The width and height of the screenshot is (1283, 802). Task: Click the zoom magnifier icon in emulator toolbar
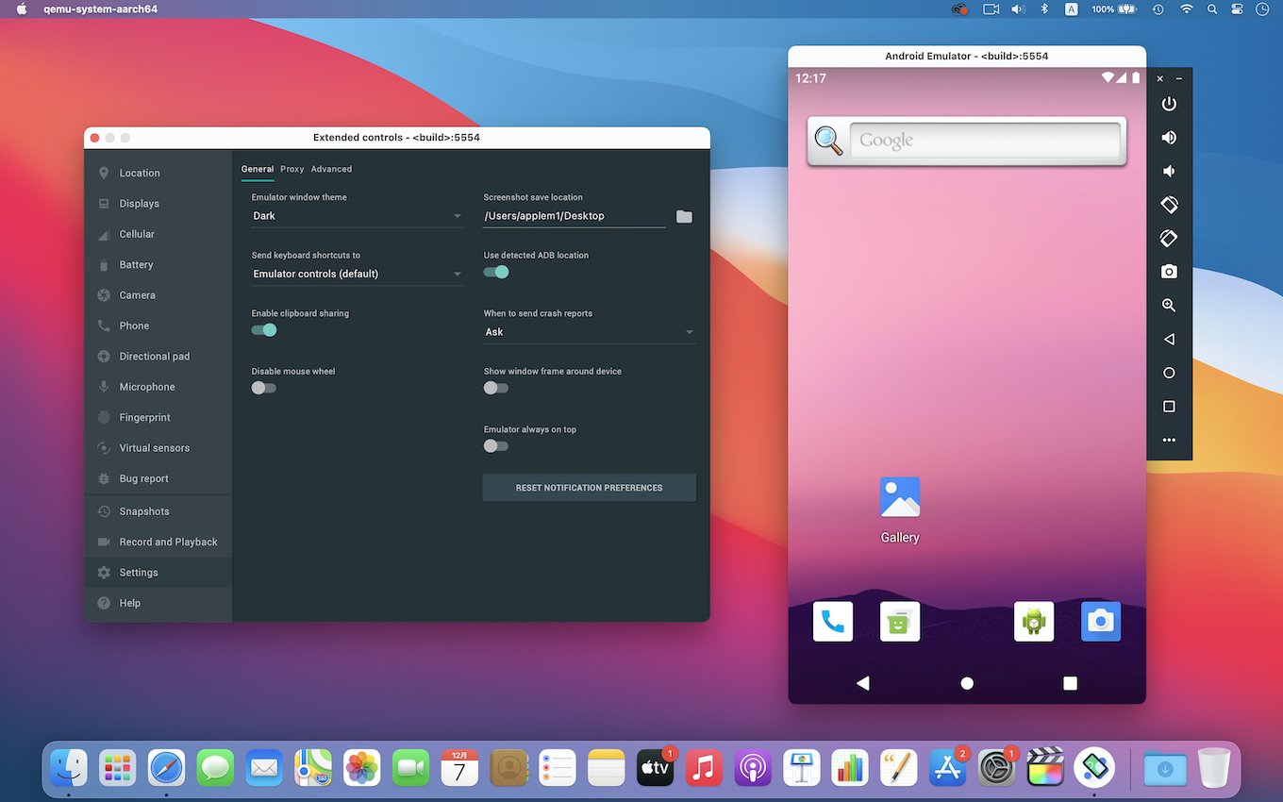tap(1169, 306)
